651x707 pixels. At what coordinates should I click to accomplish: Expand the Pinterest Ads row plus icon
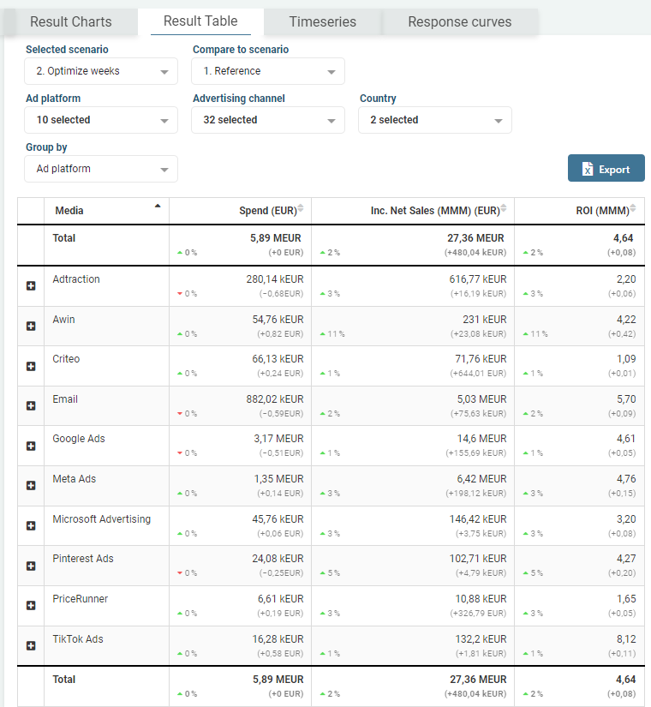tap(31, 566)
